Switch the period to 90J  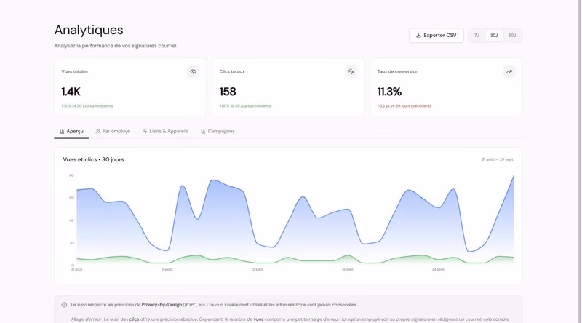point(512,36)
